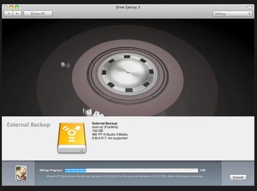257x191 pixels.
Task: Click the Defrag Progress bar
Action: [131, 170]
